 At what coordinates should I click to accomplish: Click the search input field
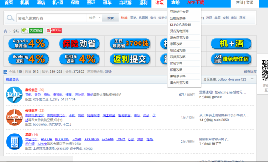51,18
